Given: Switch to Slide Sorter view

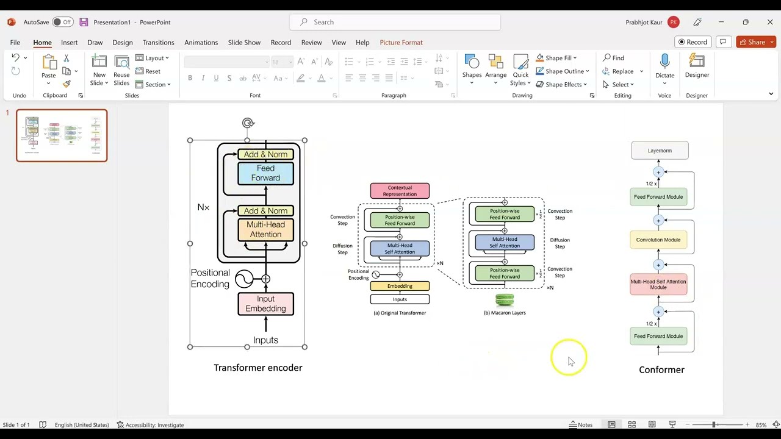Looking at the screenshot, I should coord(632,424).
